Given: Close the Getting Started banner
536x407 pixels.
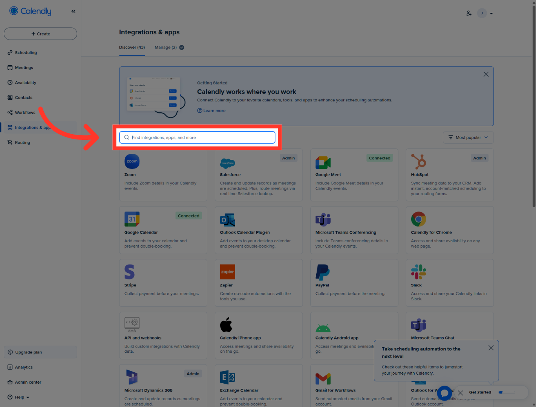Looking at the screenshot, I should [x=486, y=74].
